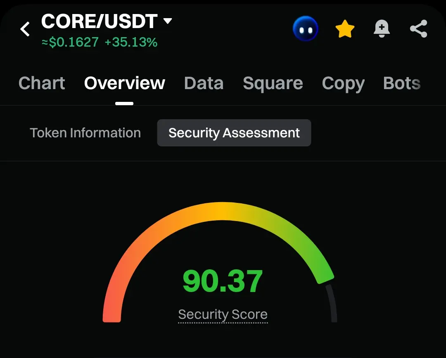This screenshot has height=358, width=446.
Task: Switch to the Chart tab
Action: pos(42,83)
